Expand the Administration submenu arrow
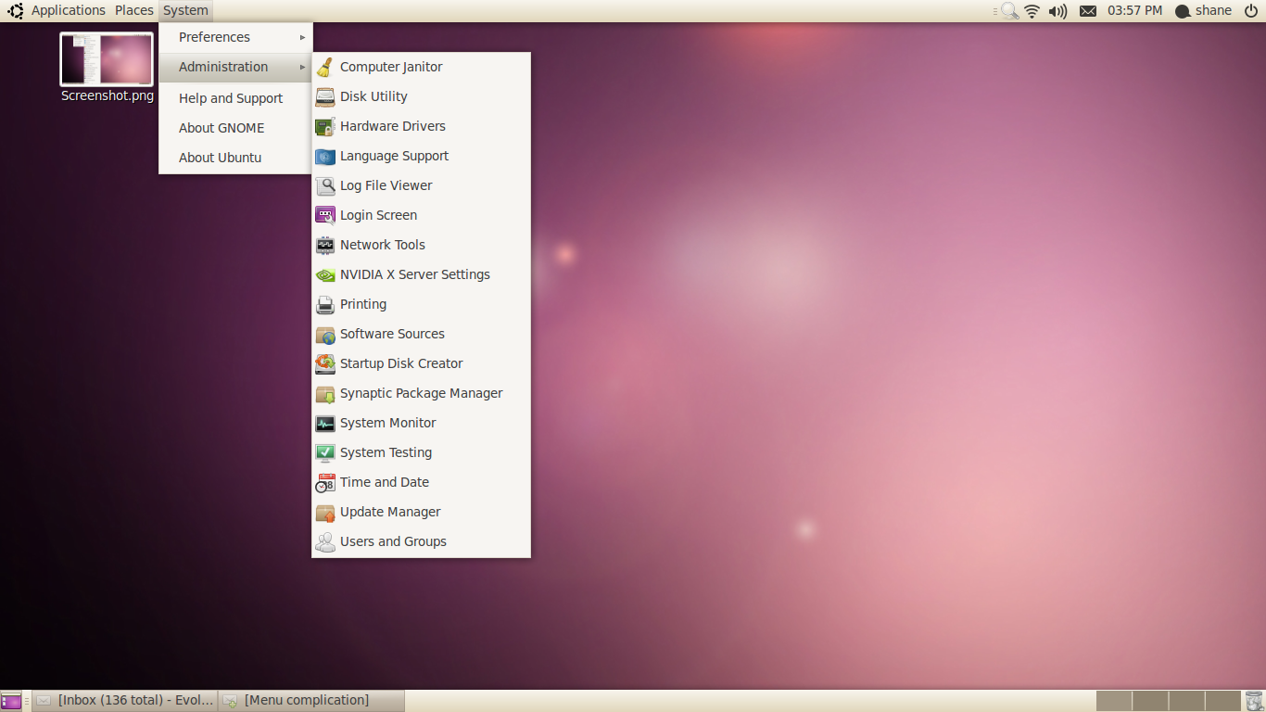 (302, 67)
